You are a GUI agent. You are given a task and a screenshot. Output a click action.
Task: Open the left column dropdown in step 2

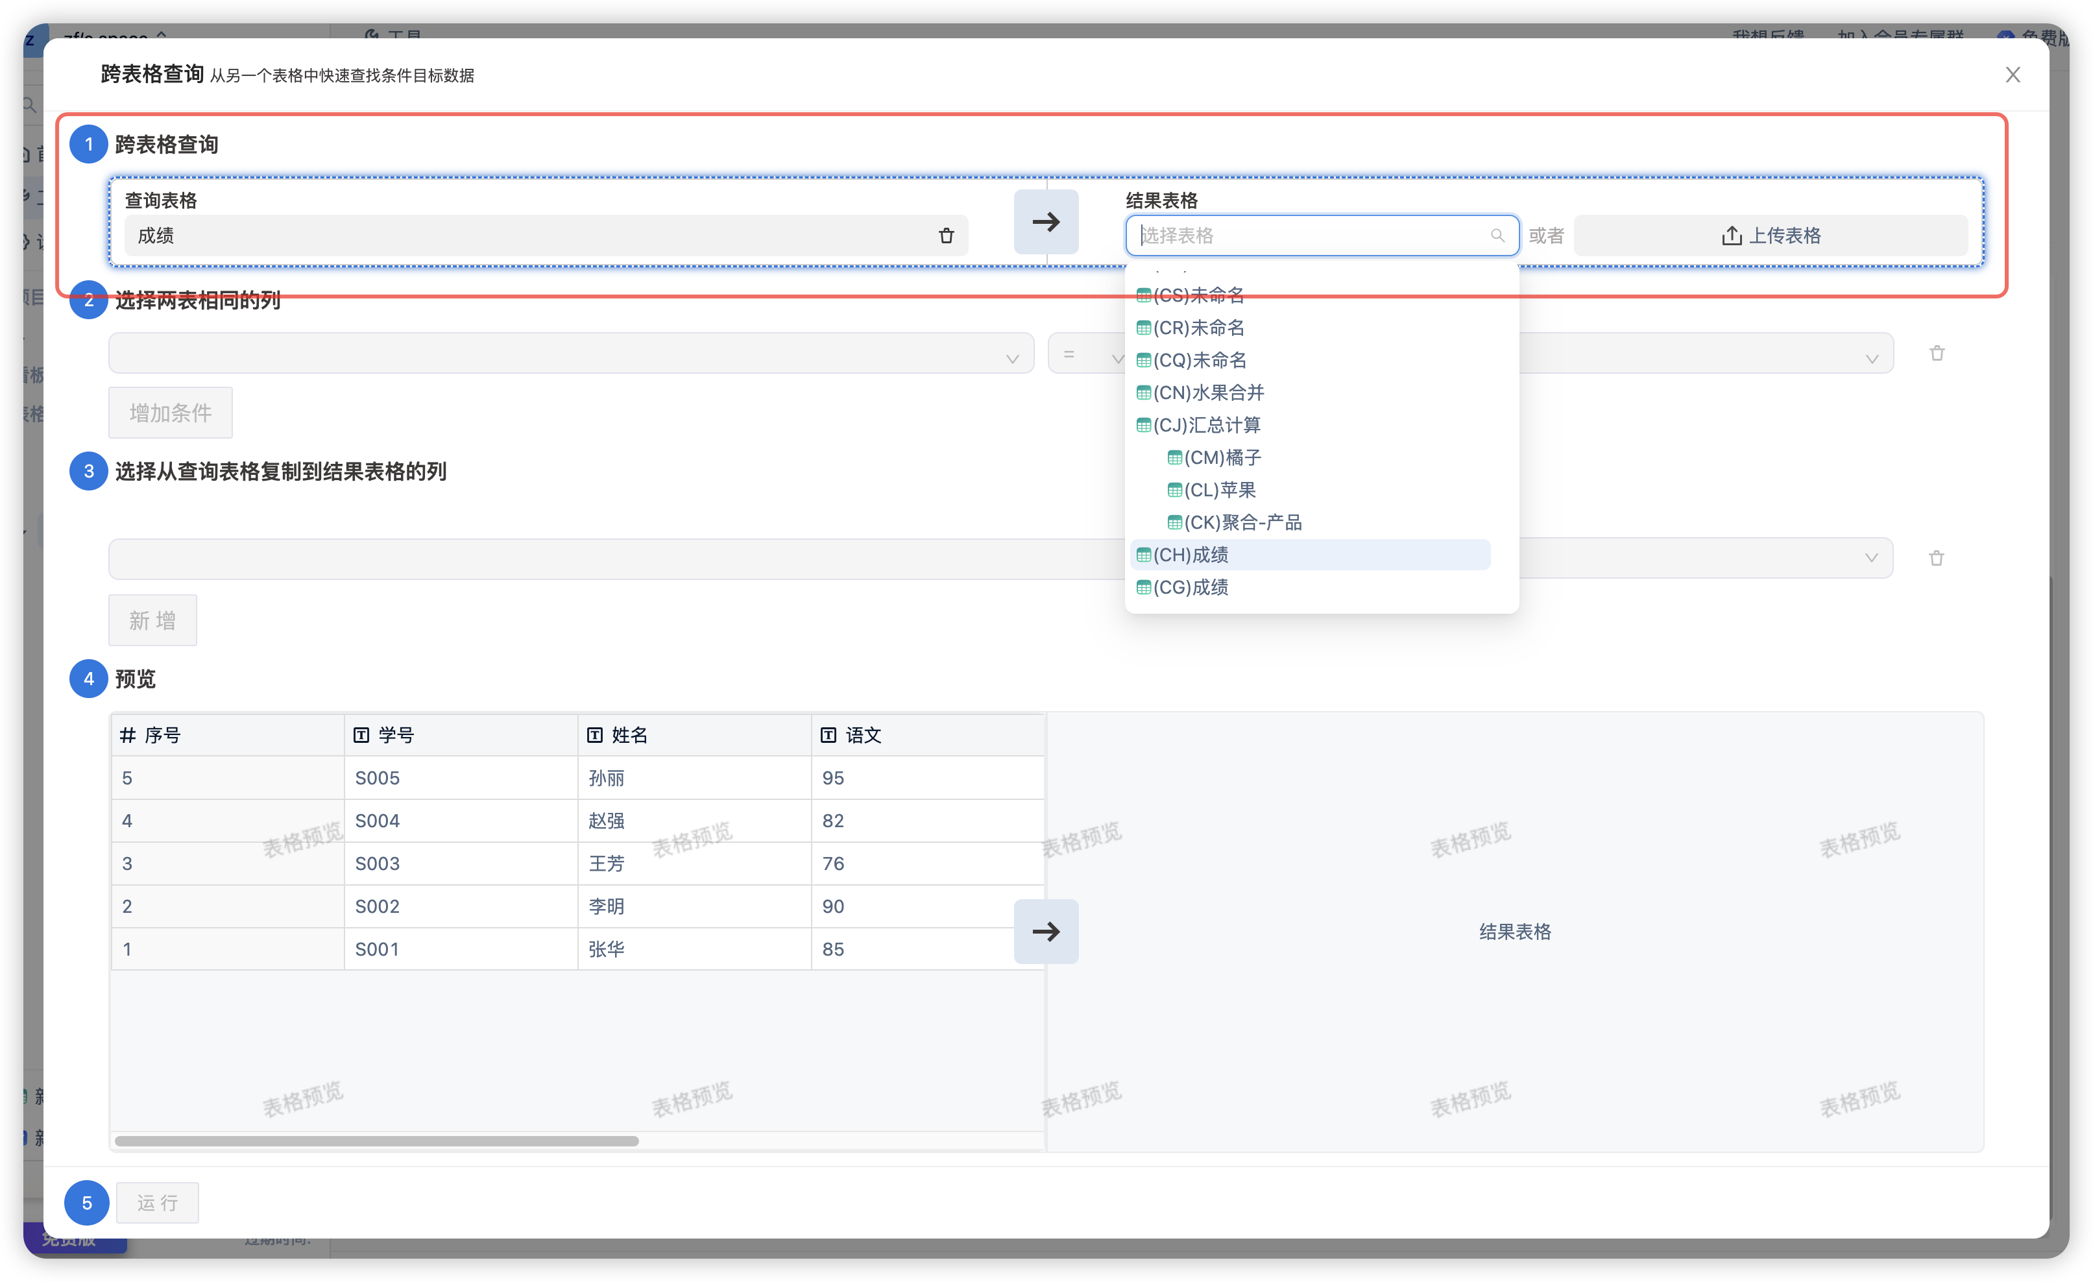coord(571,354)
